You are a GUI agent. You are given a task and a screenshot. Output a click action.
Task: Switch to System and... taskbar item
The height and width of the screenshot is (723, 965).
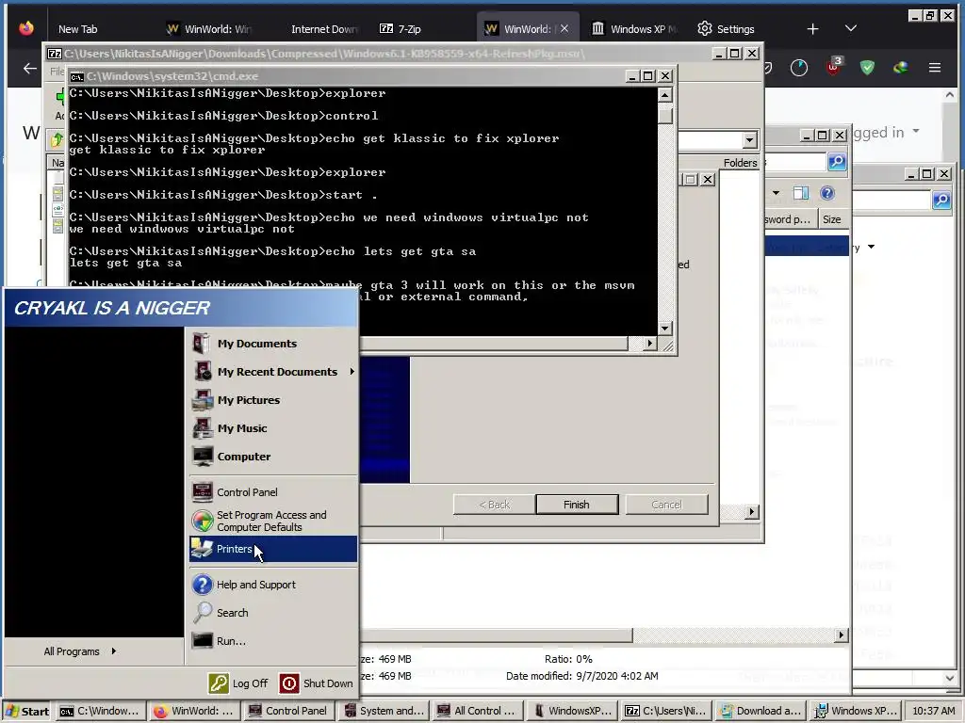[384, 712]
